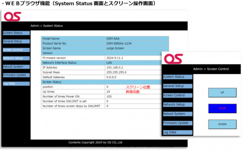243x151 pixels.
Task: Select the Large Screen value
Action: [115, 48]
